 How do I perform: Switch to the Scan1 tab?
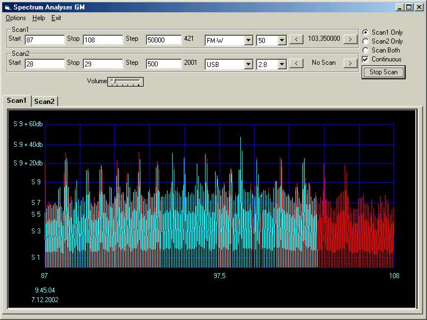16,101
